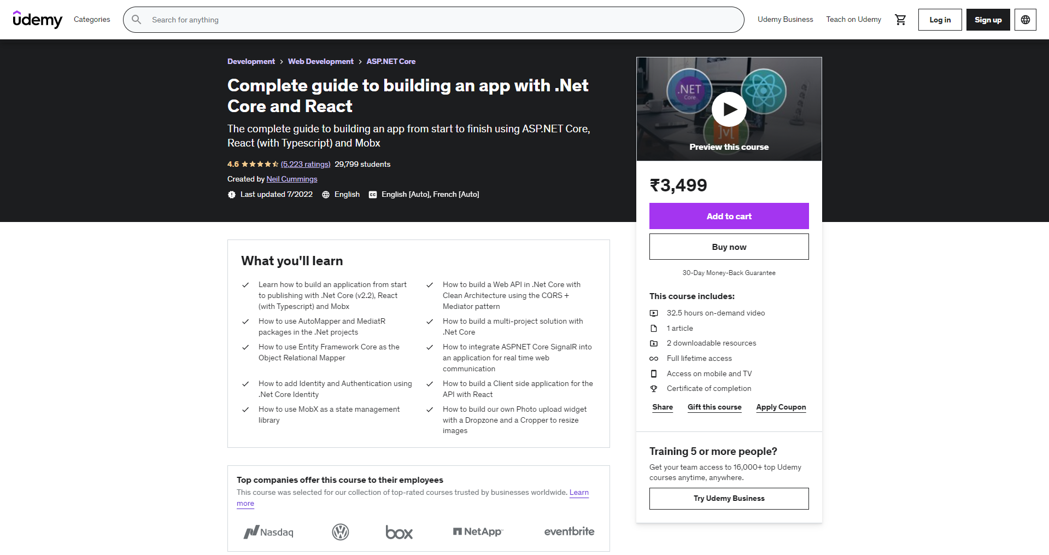Open the Learn more link
1049x555 pixels.
point(579,493)
